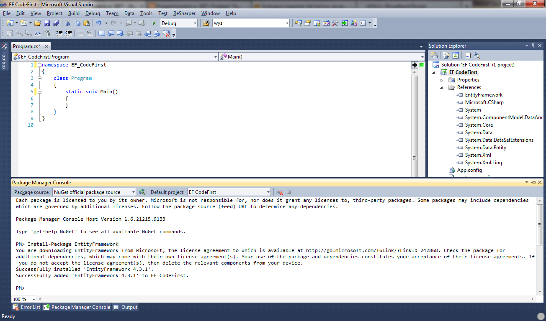
Task: Click the package source settings gear icon
Action: pyautogui.click(x=142, y=192)
